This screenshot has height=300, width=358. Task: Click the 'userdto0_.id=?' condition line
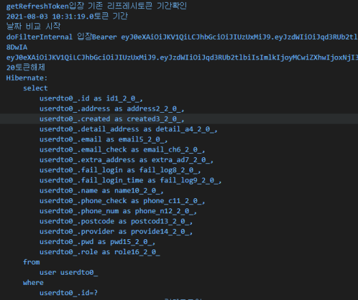pyautogui.click(x=68, y=293)
